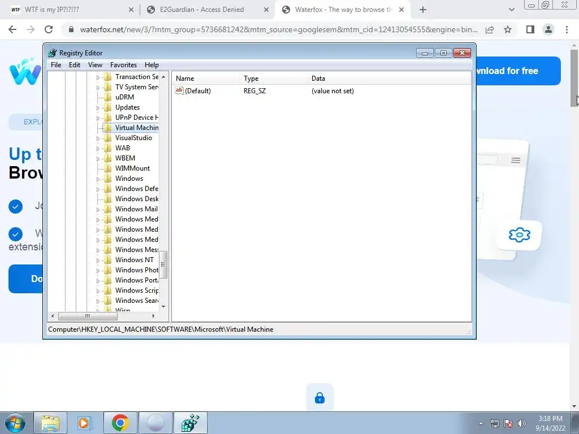Image resolution: width=579 pixels, height=434 pixels.
Task: Click the blue gear icon on the webpage
Action: (x=520, y=235)
